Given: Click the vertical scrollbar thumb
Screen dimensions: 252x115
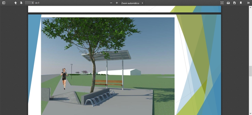Looking at the screenshot, I should point(250,71).
